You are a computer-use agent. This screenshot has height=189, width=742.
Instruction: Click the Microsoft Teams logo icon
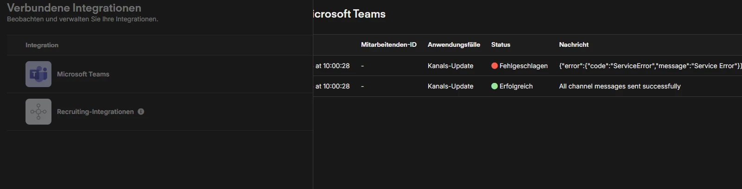(38, 74)
